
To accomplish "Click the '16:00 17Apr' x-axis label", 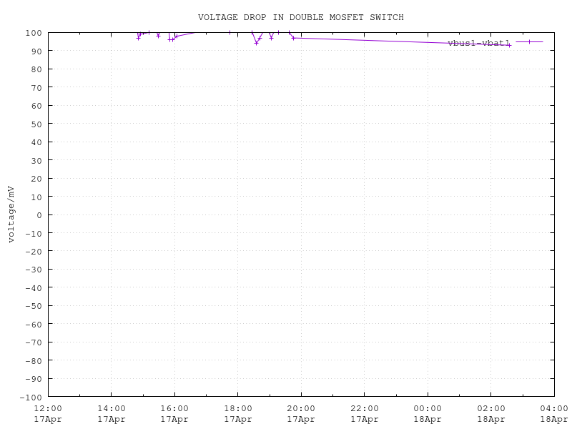I will (174, 414).
